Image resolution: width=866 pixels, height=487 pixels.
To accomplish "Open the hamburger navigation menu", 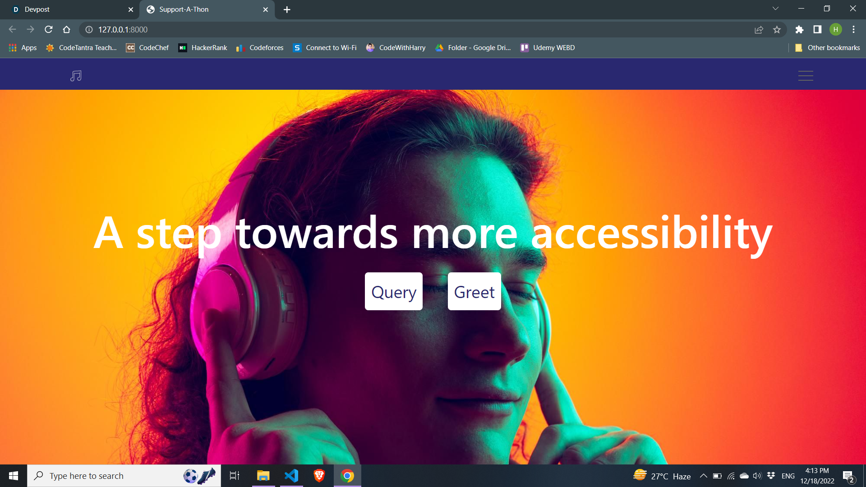I will coord(805,76).
